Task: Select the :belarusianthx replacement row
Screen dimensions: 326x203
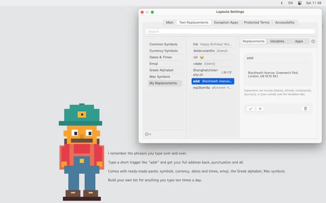Action: pyautogui.click(x=213, y=51)
